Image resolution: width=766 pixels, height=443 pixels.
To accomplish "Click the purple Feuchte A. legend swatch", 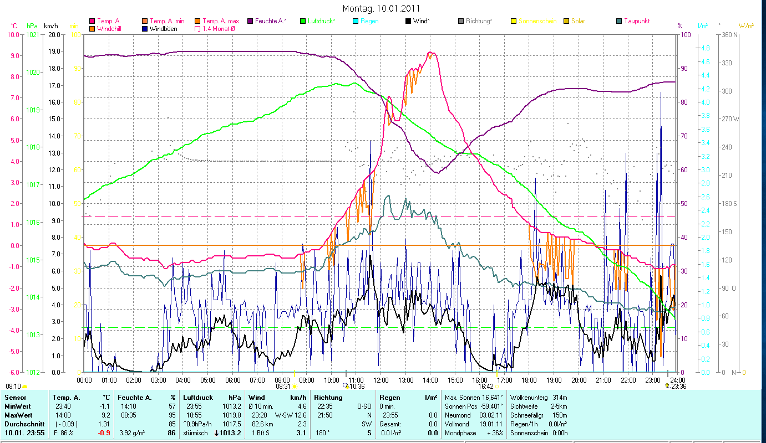I will (x=250, y=21).
